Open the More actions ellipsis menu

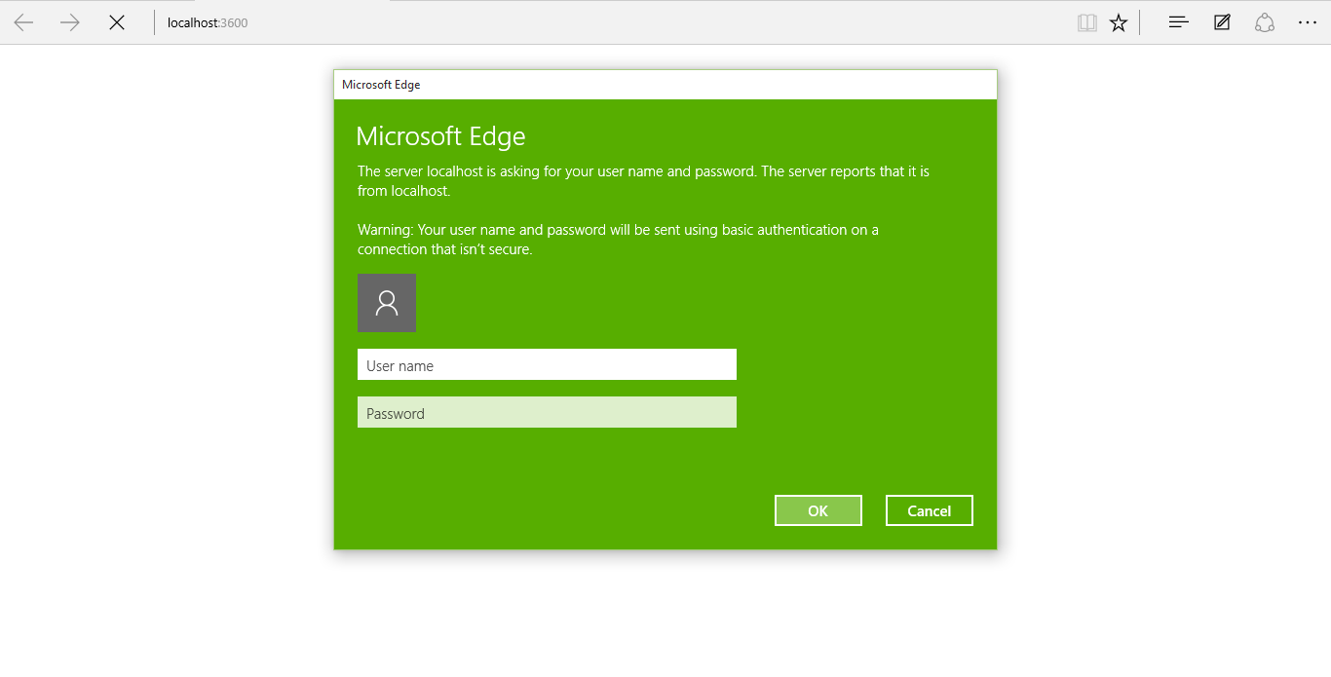click(x=1308, y=22)
